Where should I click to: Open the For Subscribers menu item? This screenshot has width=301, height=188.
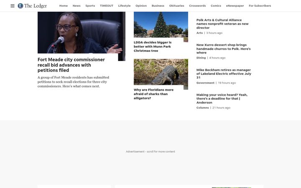click(x=260, y=6)
